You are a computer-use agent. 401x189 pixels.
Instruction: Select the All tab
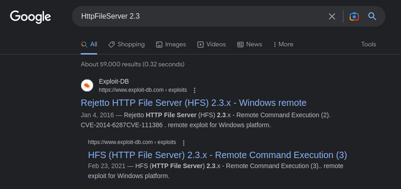click(89, 44)
